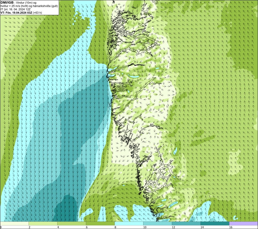Image resolution: width=258 pixels, height=229 pixels.
Task: Click the dark teal 14–16 m/s legend swatch
Action: click(x=215, y=223)
